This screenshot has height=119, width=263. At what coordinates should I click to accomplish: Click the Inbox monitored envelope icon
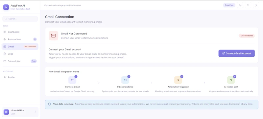coord(125,80)
